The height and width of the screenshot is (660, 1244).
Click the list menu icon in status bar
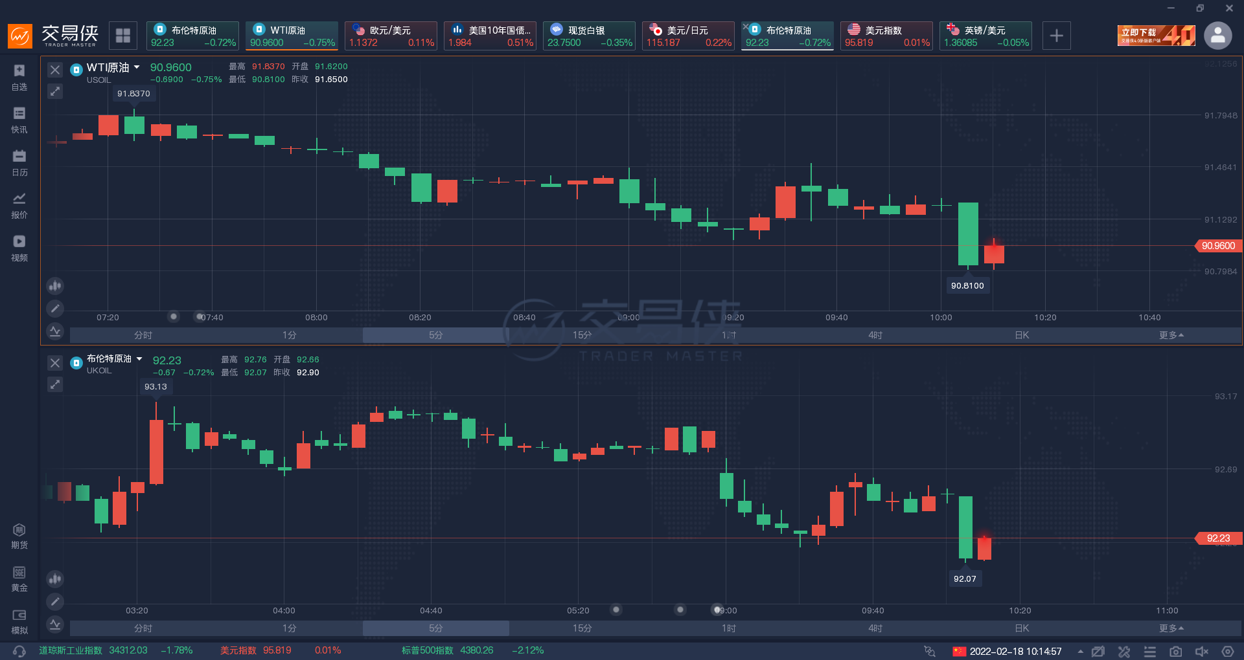tap(1150, 652)
